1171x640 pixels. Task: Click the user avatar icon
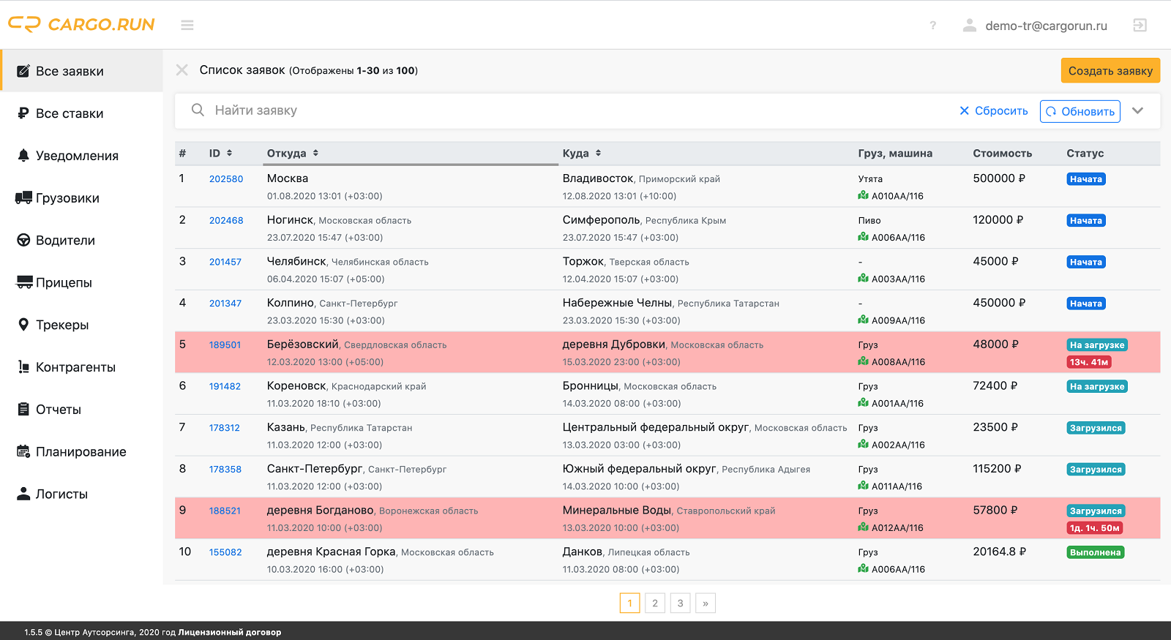(970, 25)
